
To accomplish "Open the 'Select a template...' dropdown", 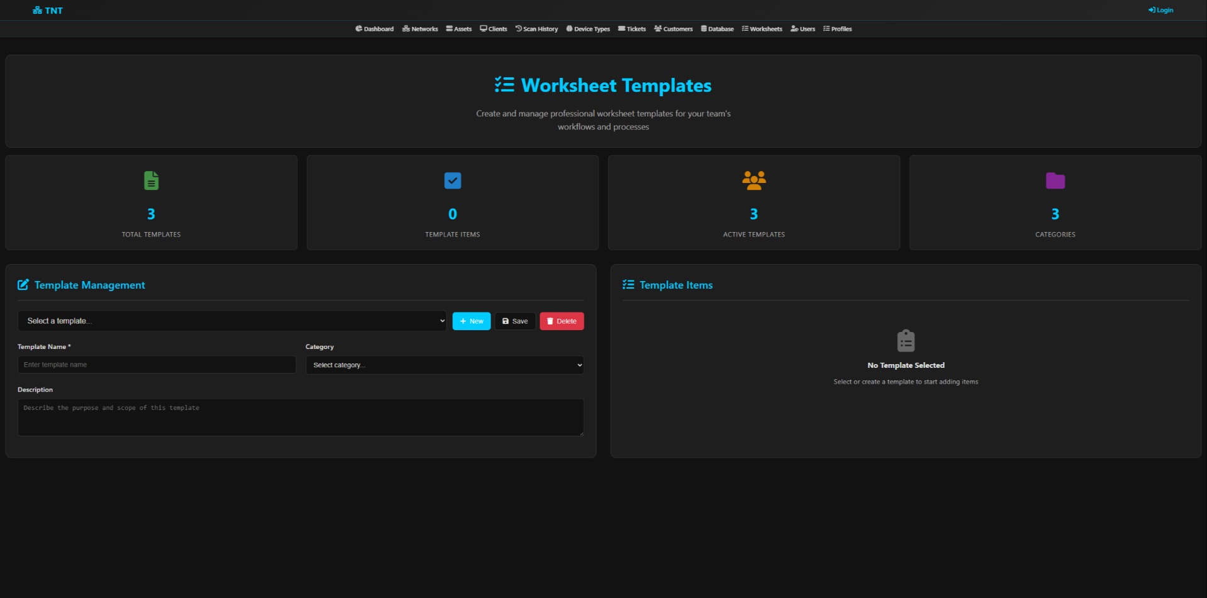I will 231,321.
